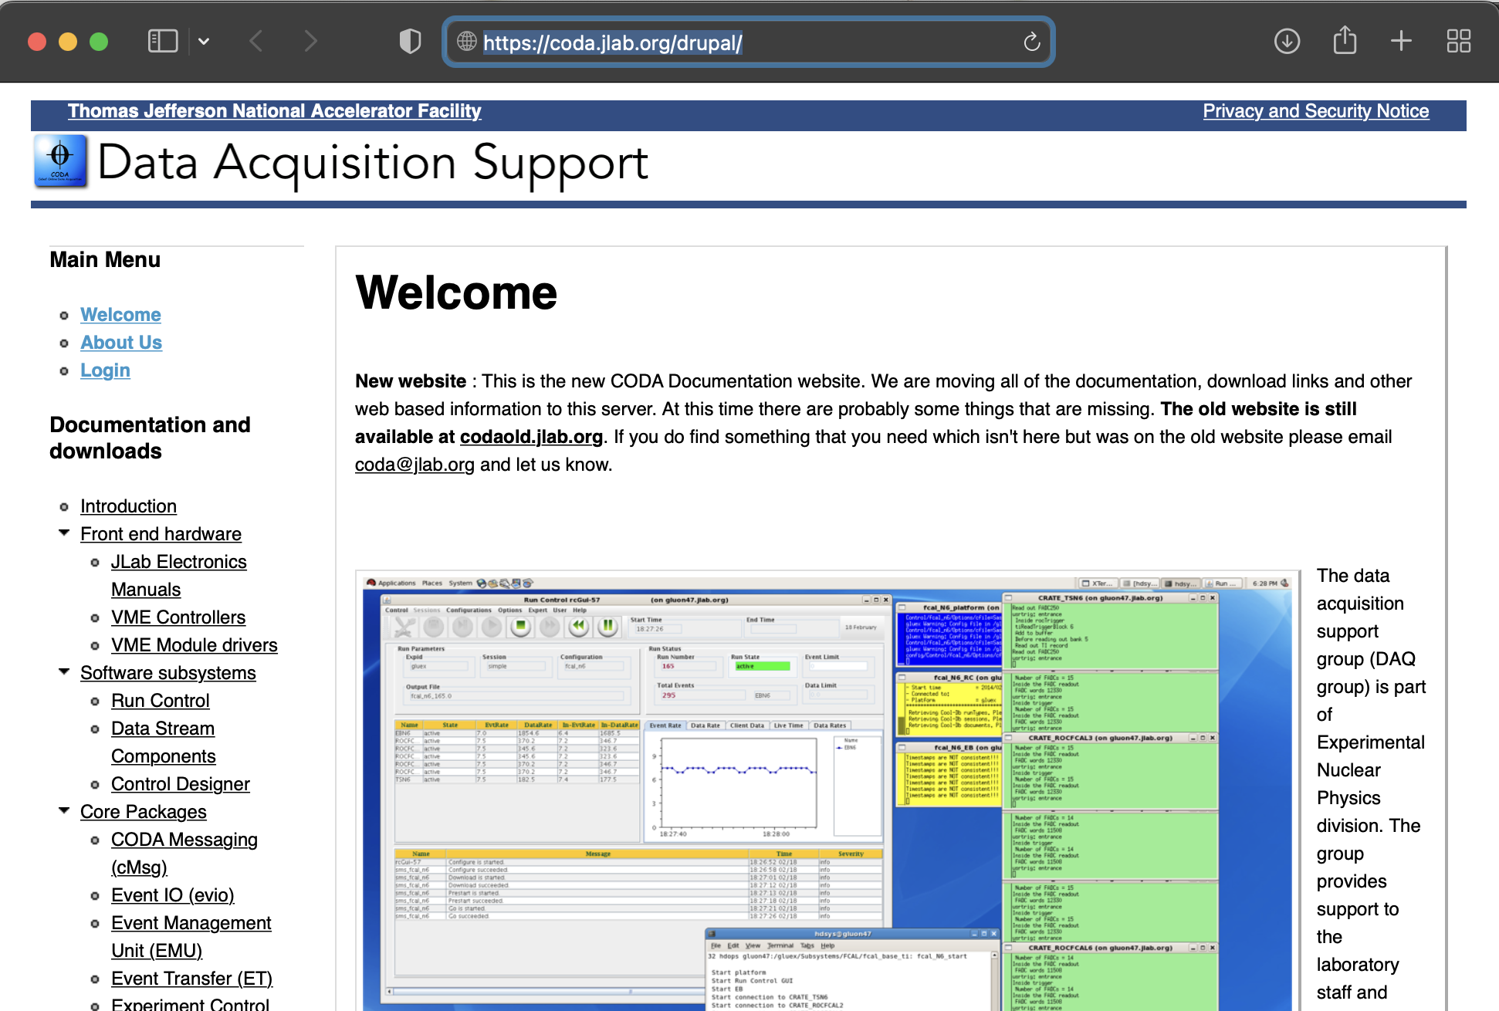Select Login in the Main Menu

pos(105,370)
